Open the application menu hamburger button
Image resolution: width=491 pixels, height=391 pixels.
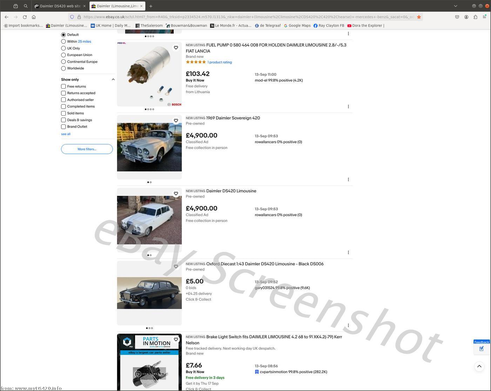pos(484,17)
